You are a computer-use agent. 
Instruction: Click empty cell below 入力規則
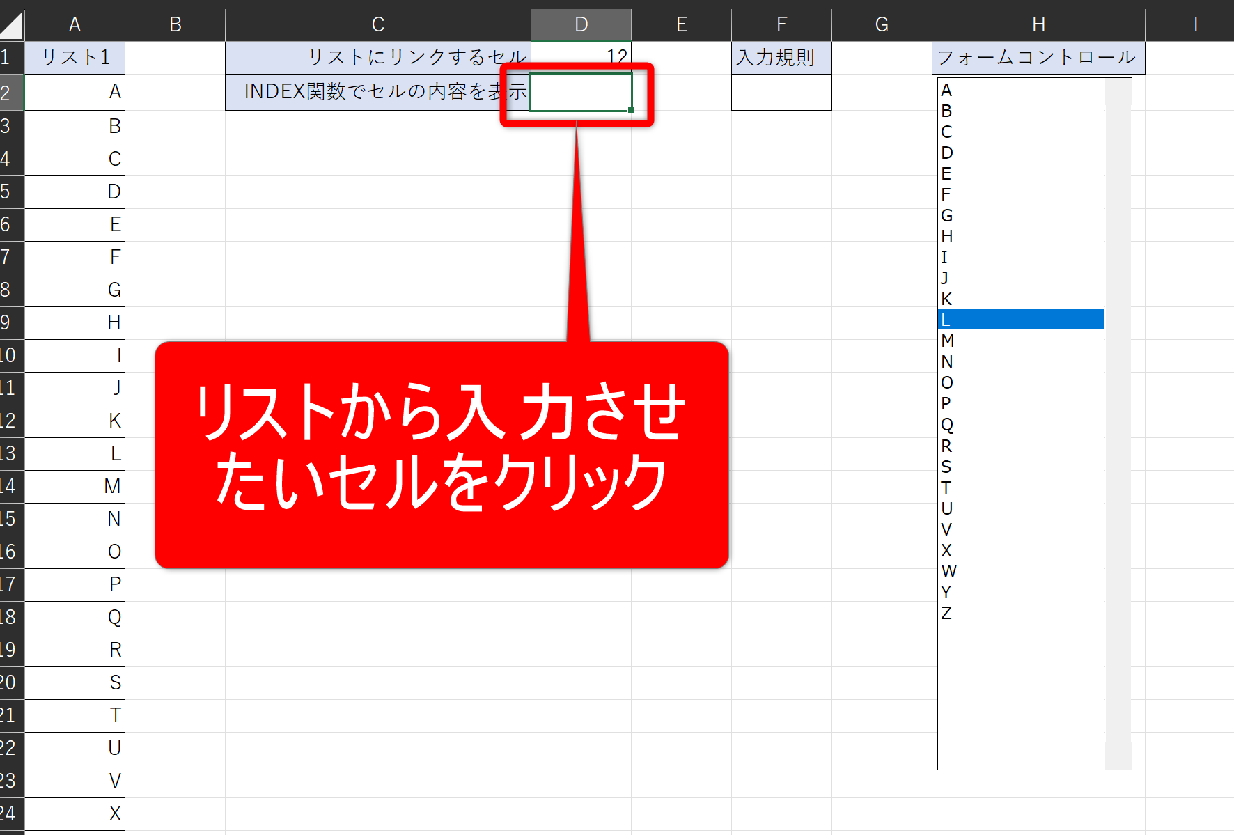(781, 93)
